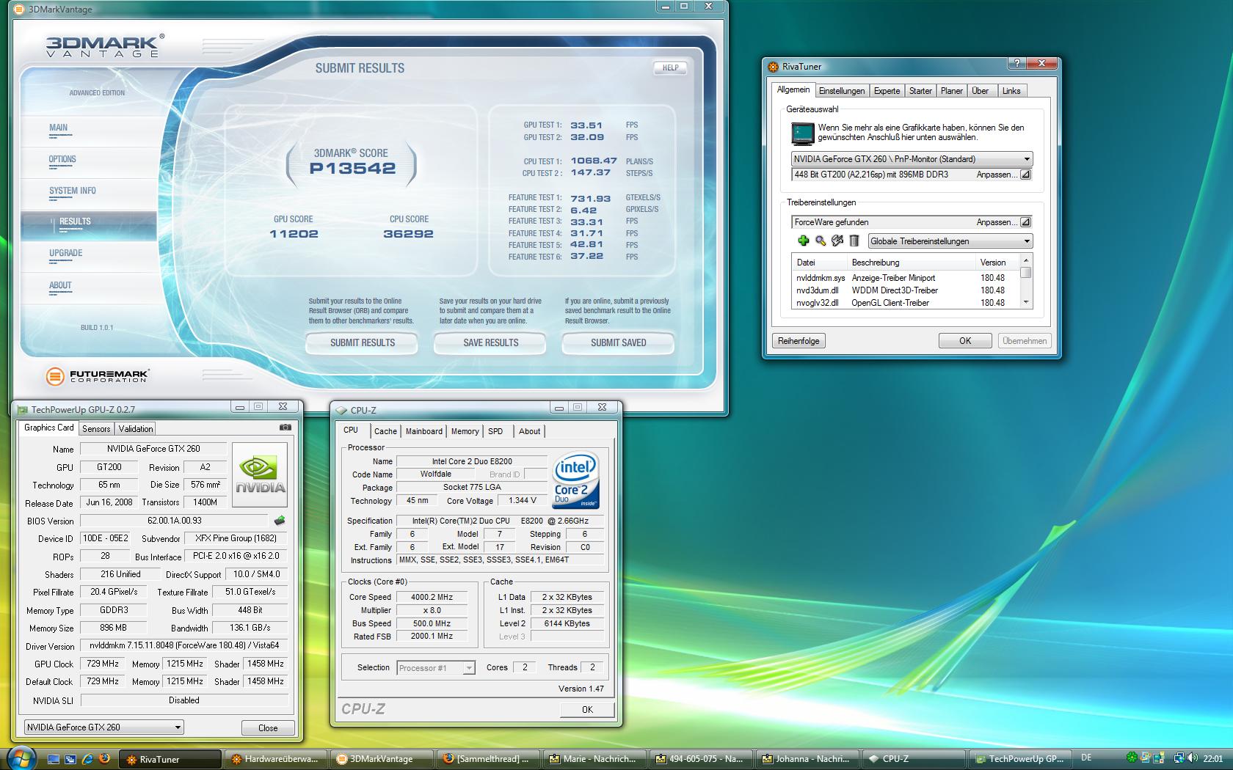Image resolution: width=1233 pixels, height=770 pixels.
Task: Click the wrench tools icon in RivaTuner
Action: click(x=837, y=241)
